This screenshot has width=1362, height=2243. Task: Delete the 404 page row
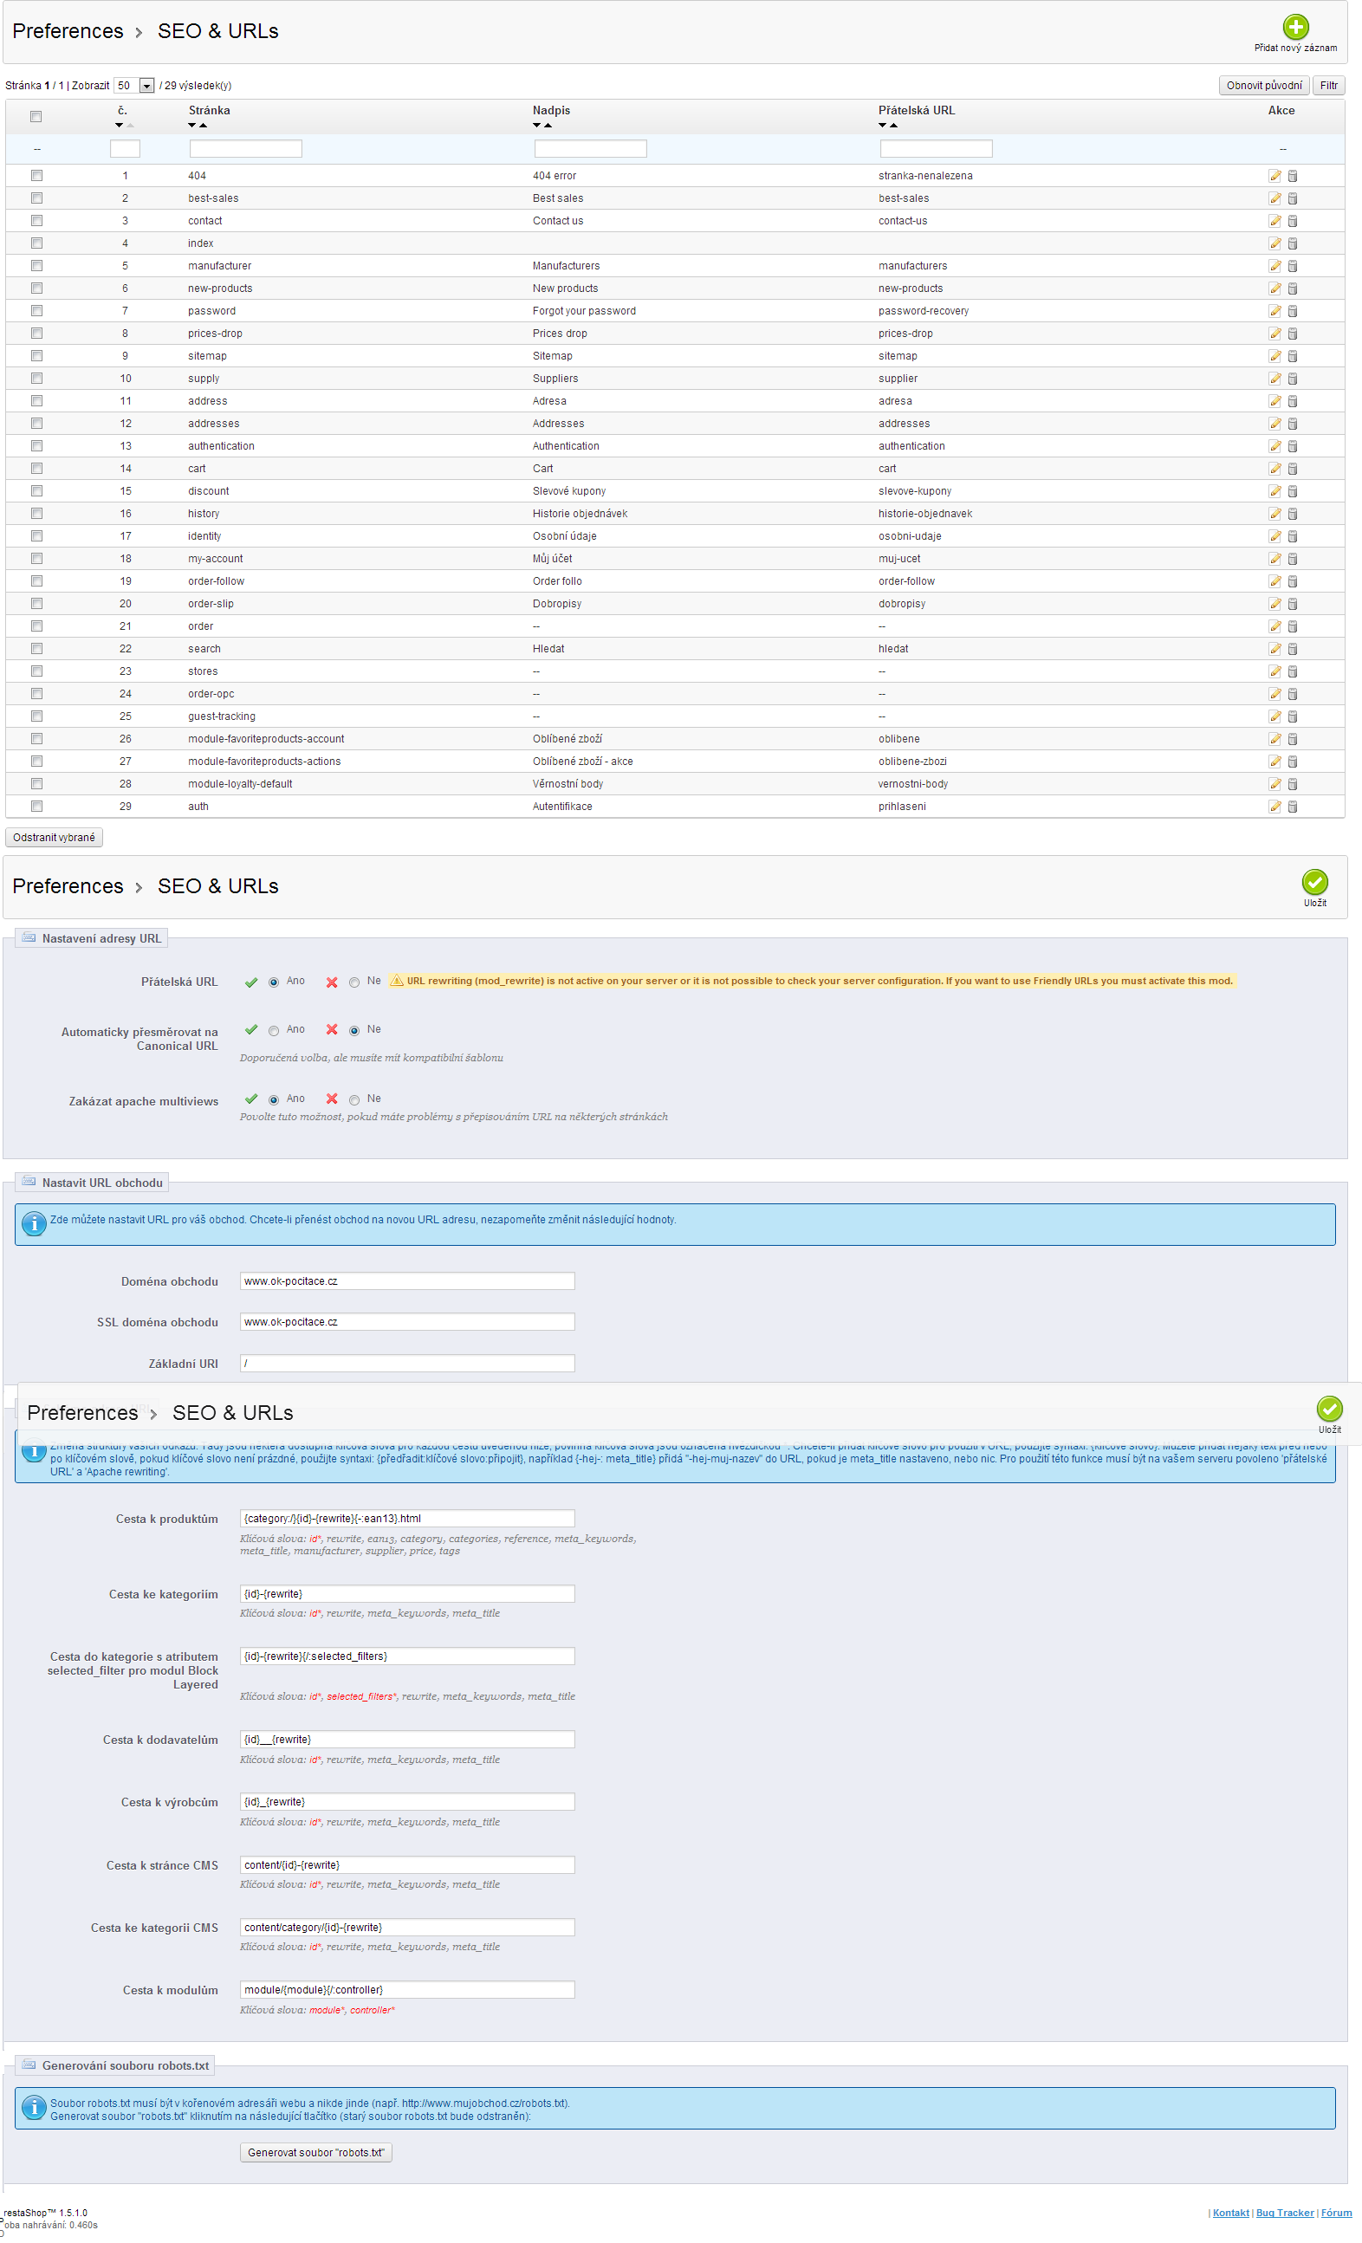(1293, 176)
